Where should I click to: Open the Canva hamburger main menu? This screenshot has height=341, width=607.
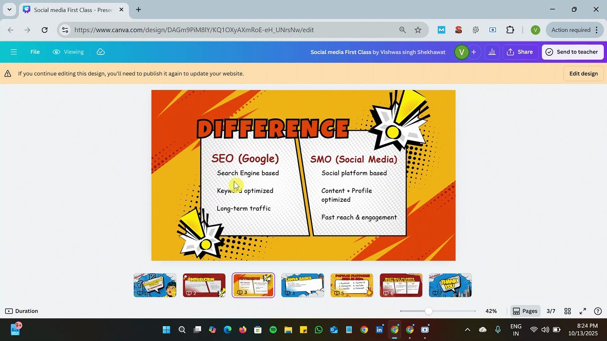coord(13,52)
